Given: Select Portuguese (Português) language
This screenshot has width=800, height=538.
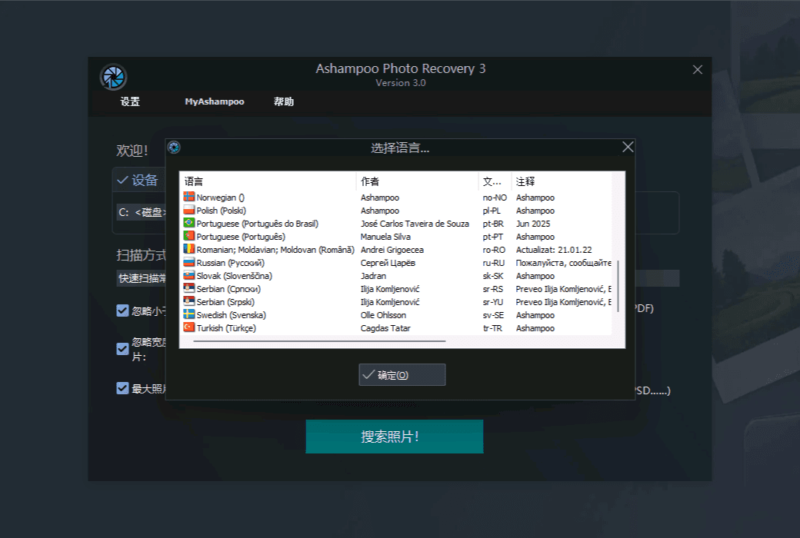Looking at the screenshot, I should (x=241, y=237).
